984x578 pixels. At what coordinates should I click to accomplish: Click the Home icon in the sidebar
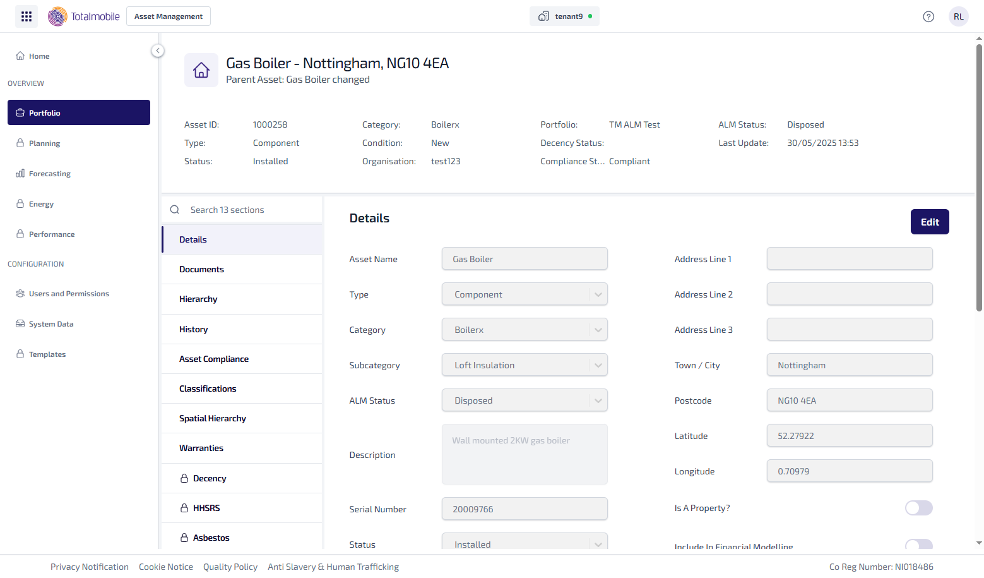pyautogui.click(x=20, y=56)
